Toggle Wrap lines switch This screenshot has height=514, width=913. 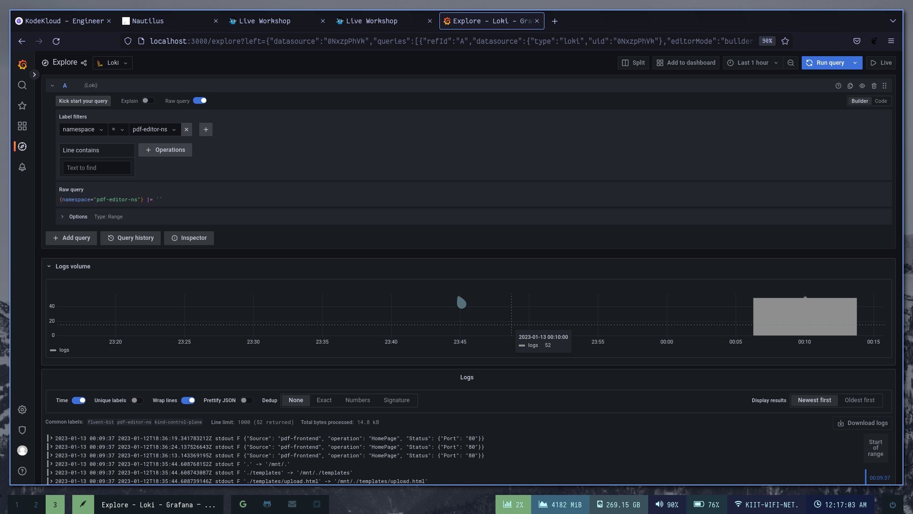pyautogui.click(x=188, y=401)
